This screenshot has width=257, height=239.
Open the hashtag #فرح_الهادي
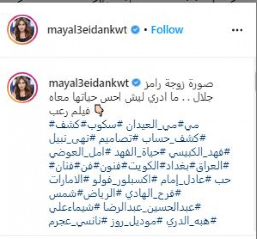(x=153, y=194)
